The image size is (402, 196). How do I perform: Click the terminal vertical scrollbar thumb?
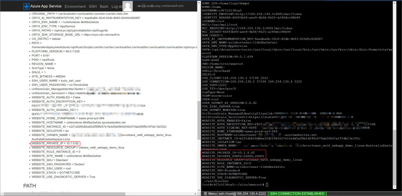tap(394, 157)
